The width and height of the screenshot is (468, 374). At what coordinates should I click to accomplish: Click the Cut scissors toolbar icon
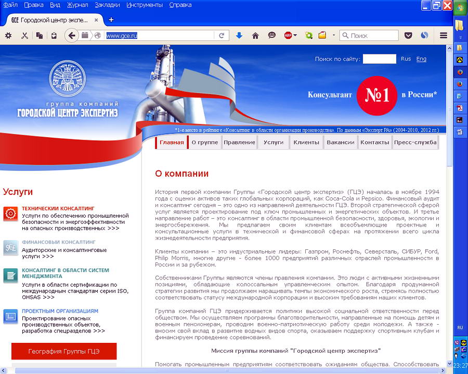click(x=24, y=36)
